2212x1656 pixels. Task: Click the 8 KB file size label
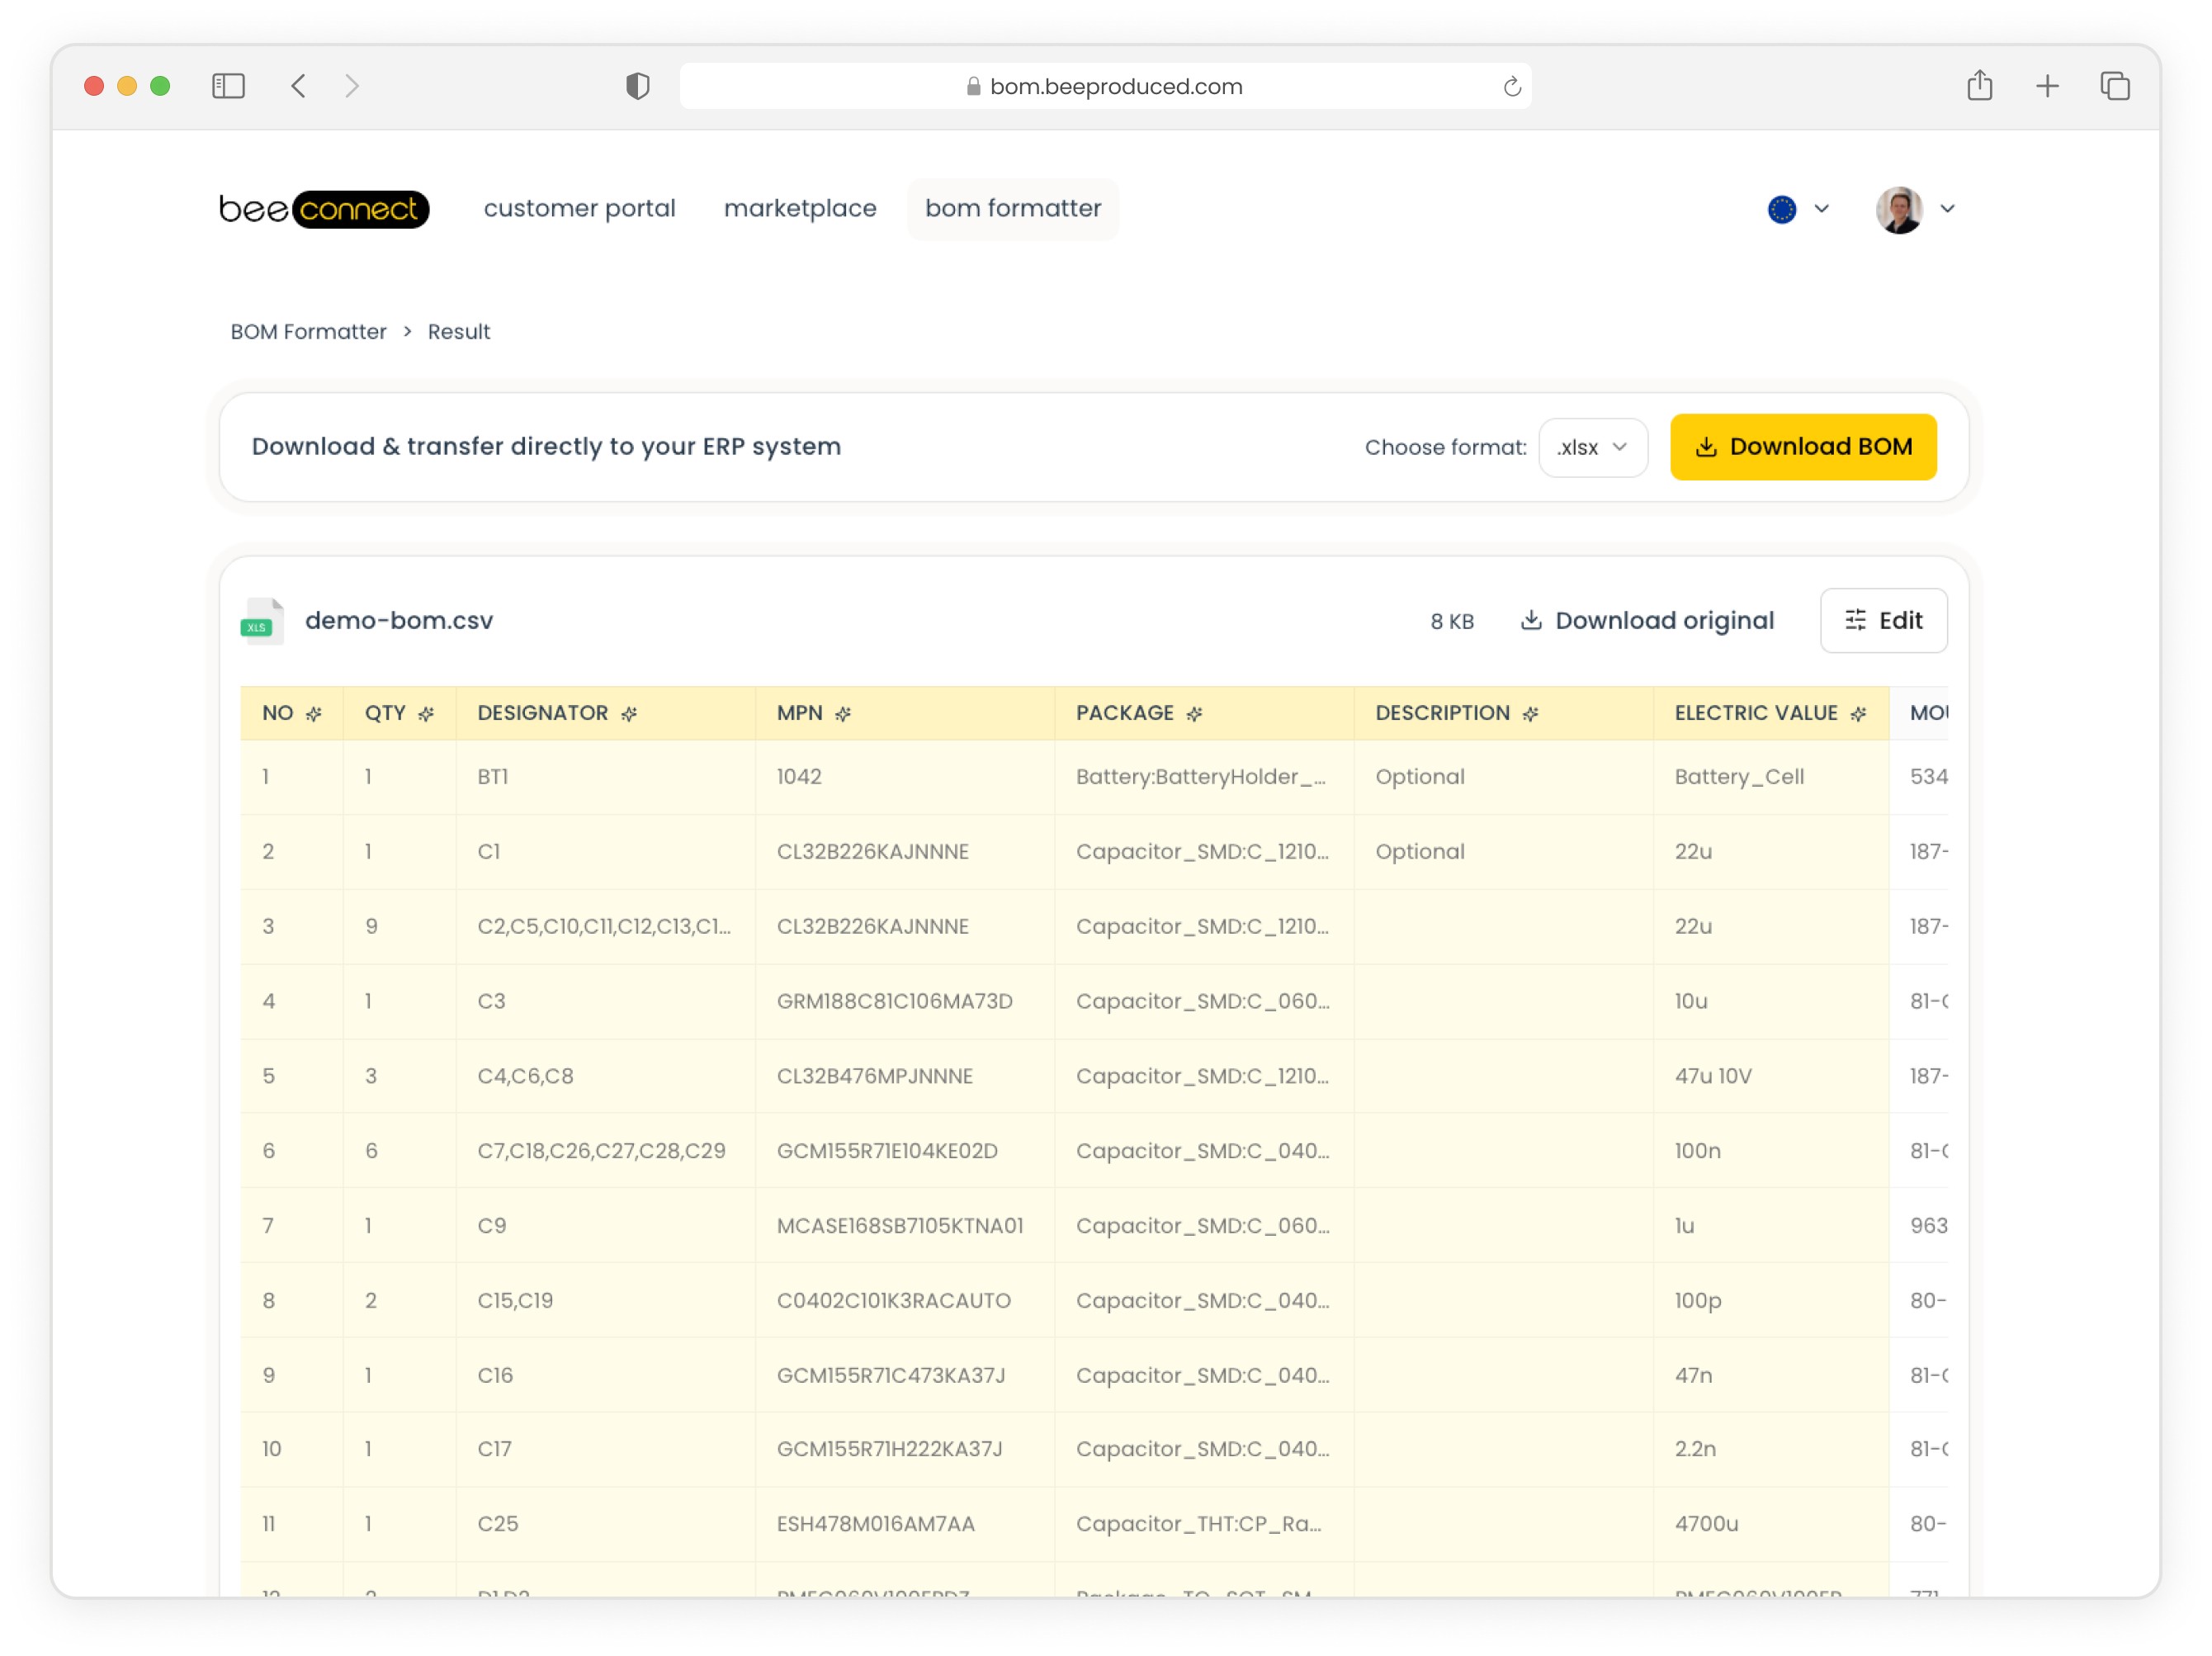1452,622
